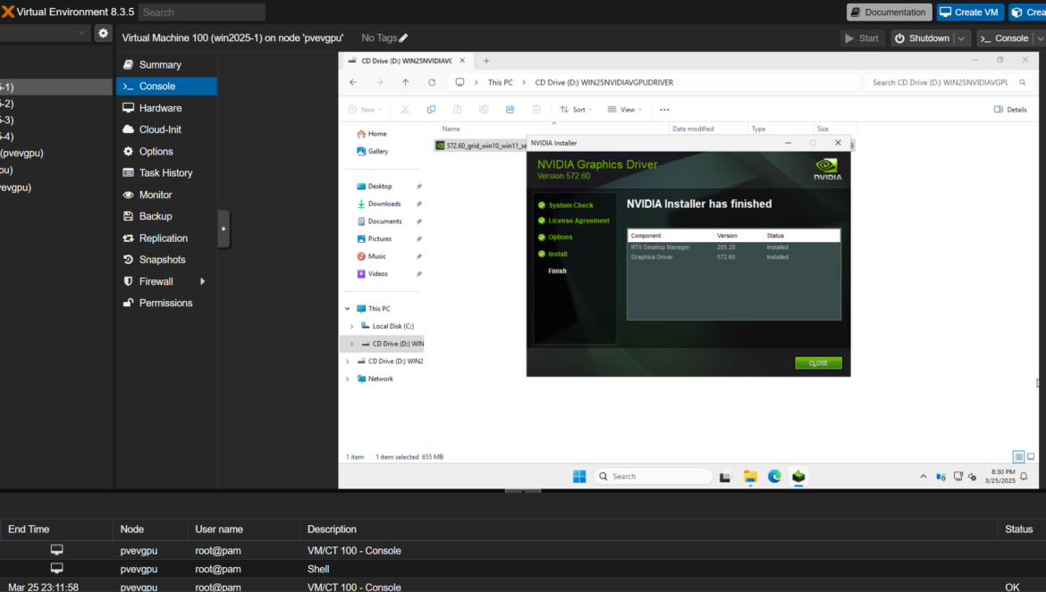Expand the Firewall submenu arrow
This screenshot has width=1046, height=592.
pos(202,281)
